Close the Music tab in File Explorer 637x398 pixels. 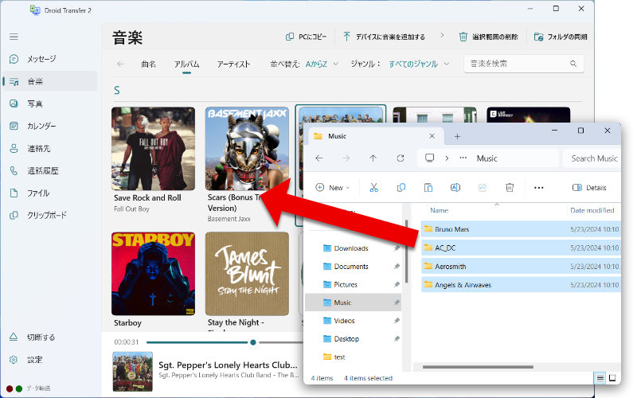tap(432, 136)
